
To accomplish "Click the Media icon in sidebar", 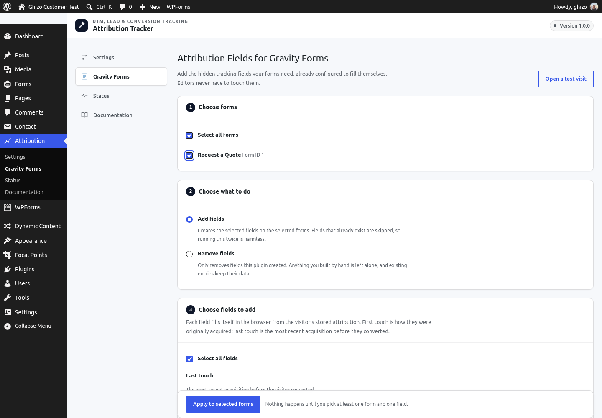I will coord(8,69).
